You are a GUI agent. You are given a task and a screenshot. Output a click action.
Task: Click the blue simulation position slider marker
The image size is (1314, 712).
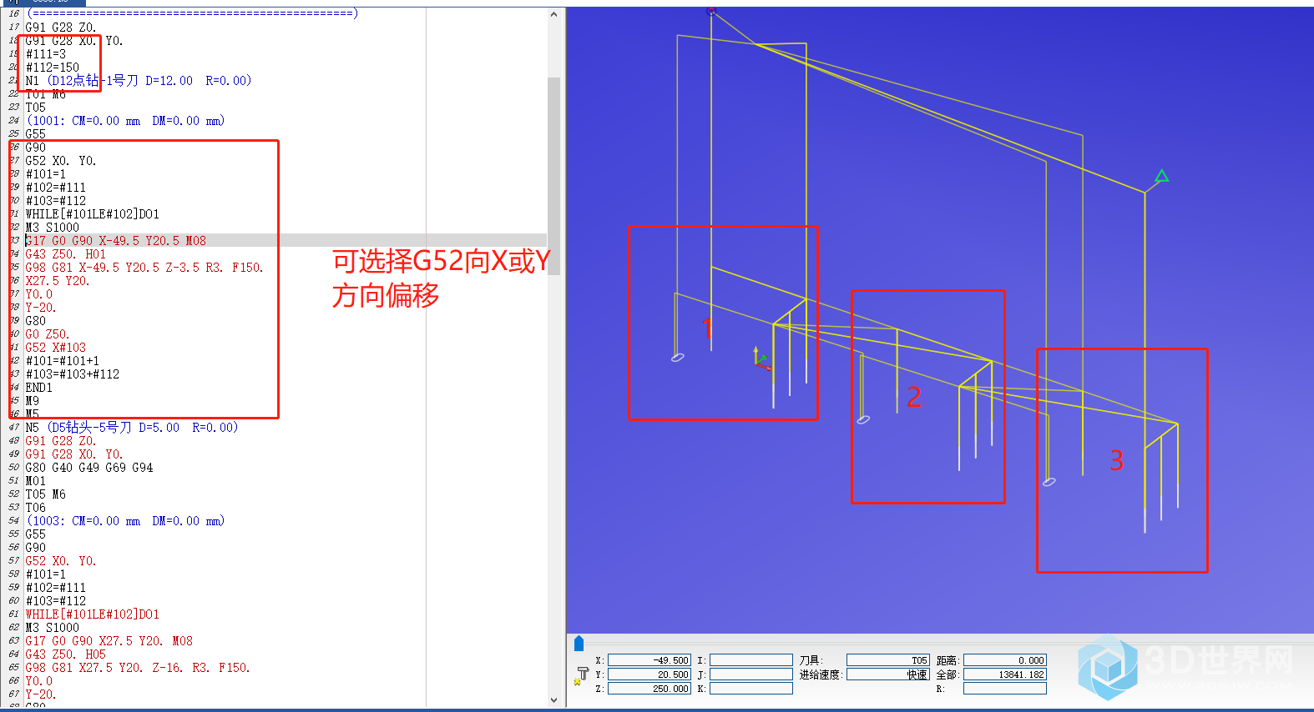579,643
